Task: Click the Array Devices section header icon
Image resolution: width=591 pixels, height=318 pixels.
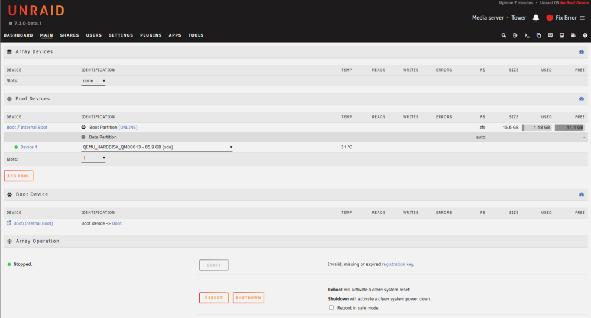Action: tap(9, 52)
